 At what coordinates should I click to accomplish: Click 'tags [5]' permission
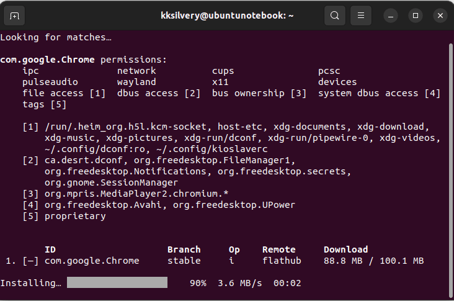[x=45, y=105]
